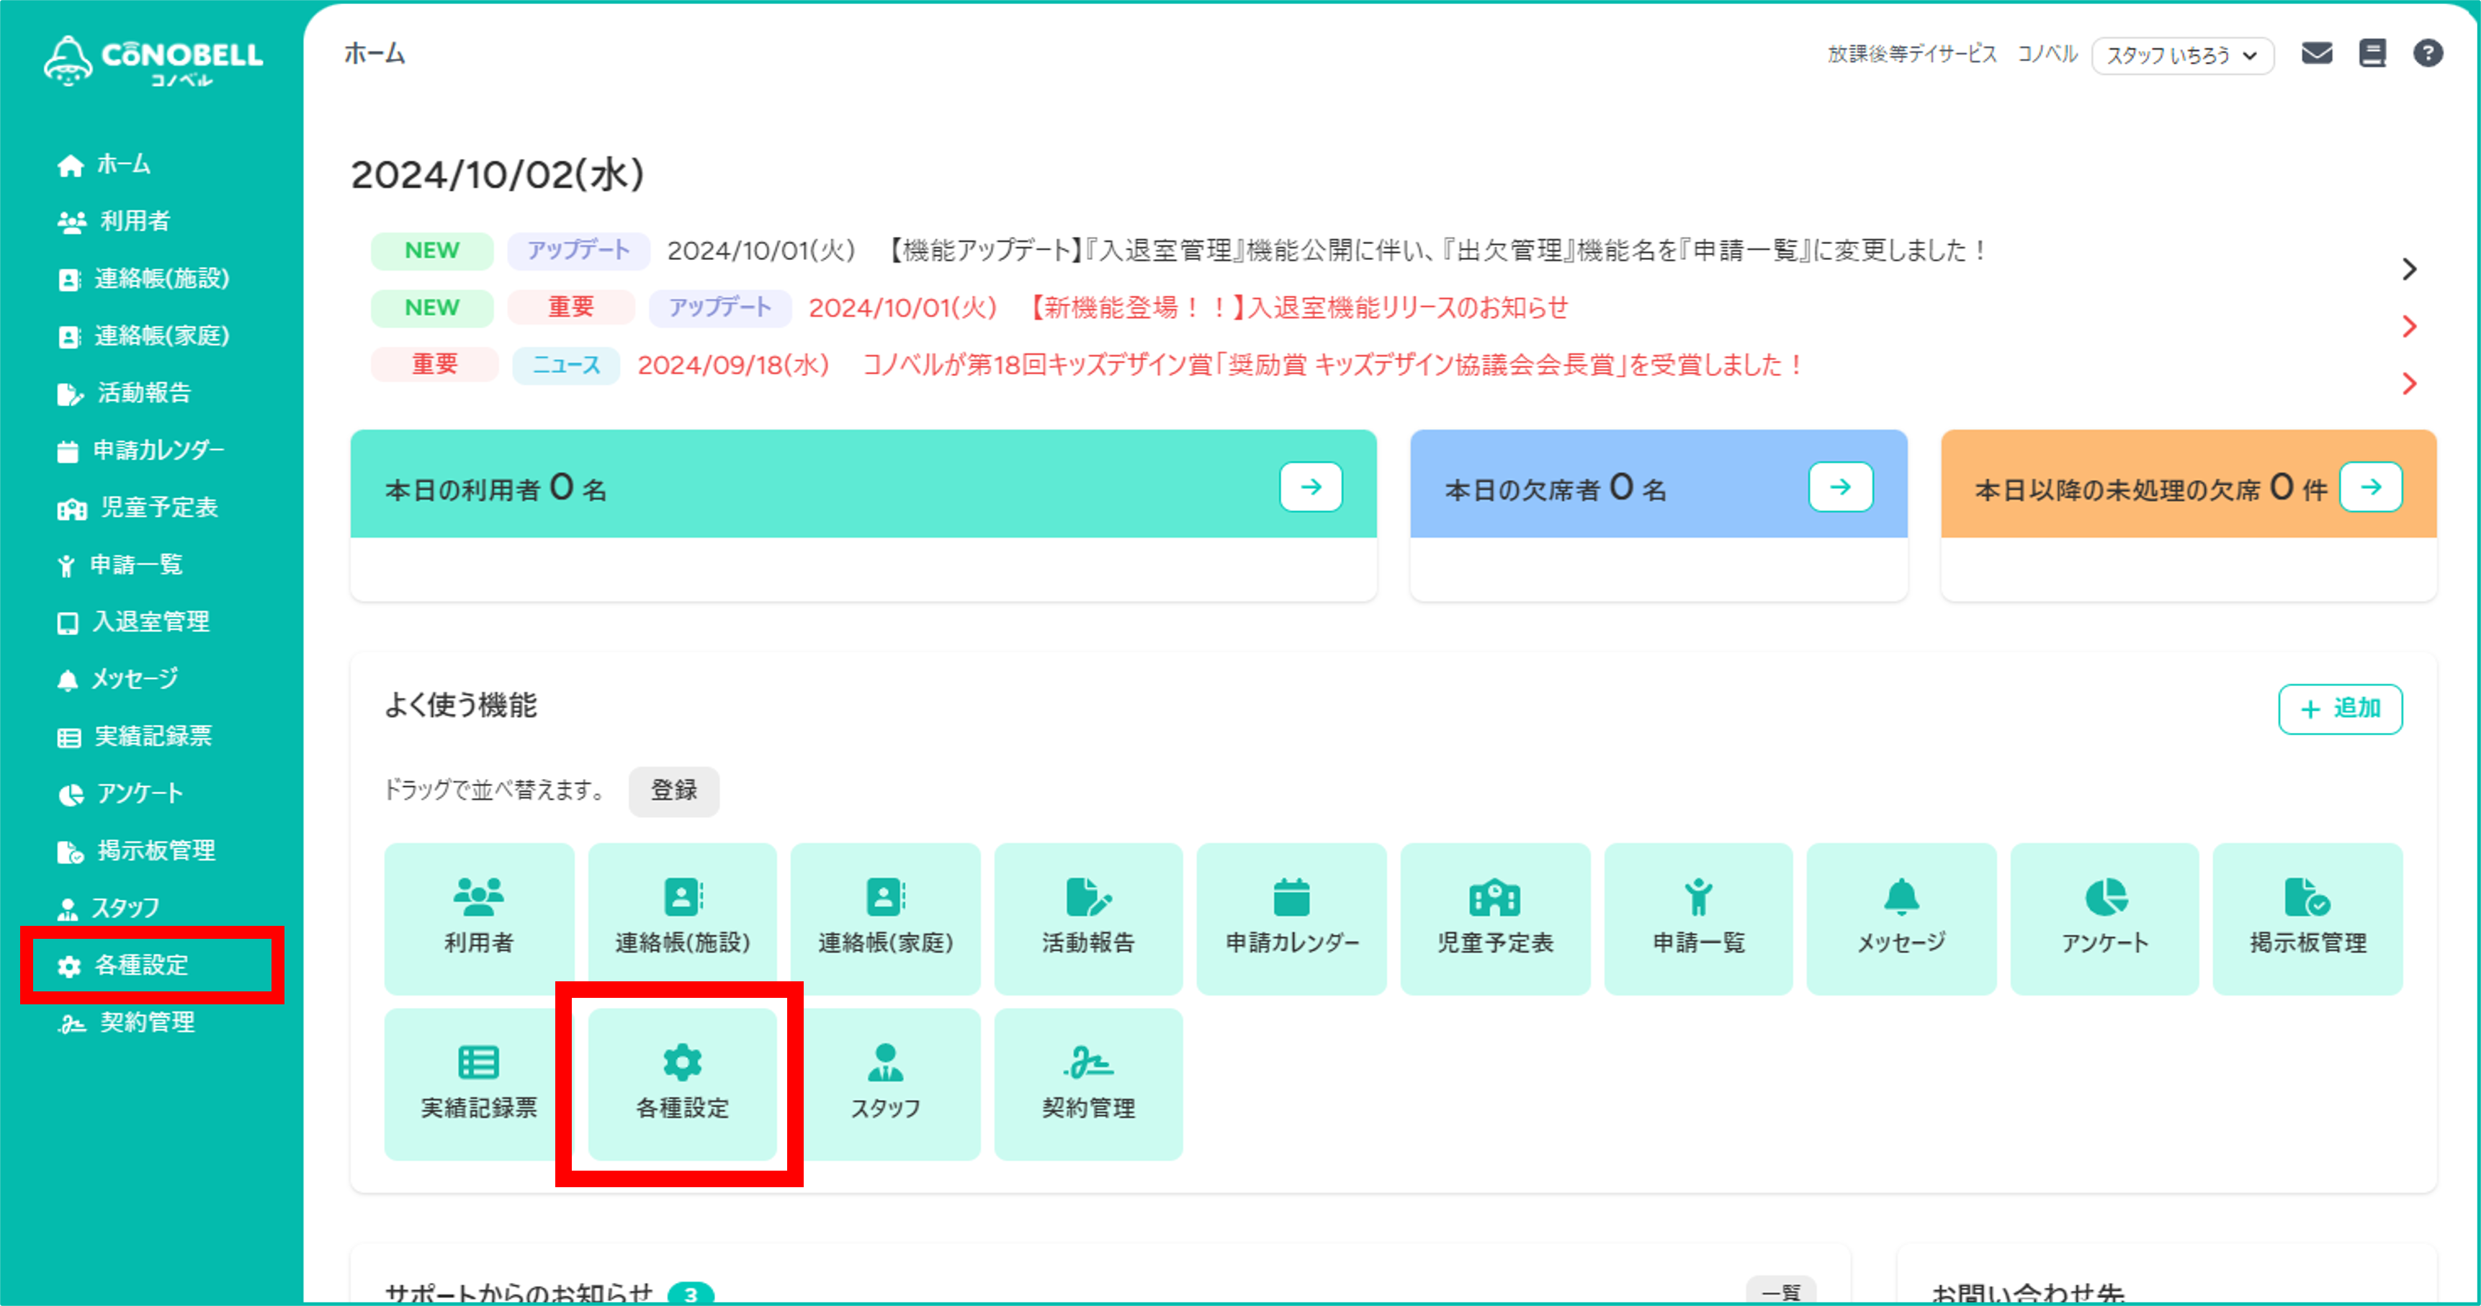Open the help question mark icon
Image resolution: width=2481 pixels, height=1306 pixels.
(x=2427, y=54)
